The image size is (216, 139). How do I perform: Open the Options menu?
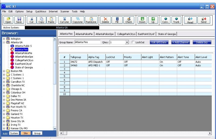click(x=19, y=11)
